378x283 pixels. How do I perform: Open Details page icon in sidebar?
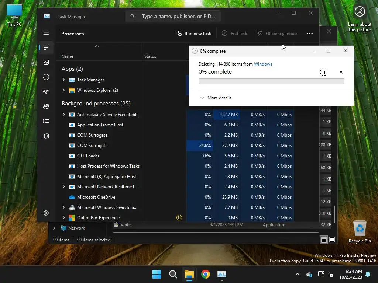[x=46, y=121]
